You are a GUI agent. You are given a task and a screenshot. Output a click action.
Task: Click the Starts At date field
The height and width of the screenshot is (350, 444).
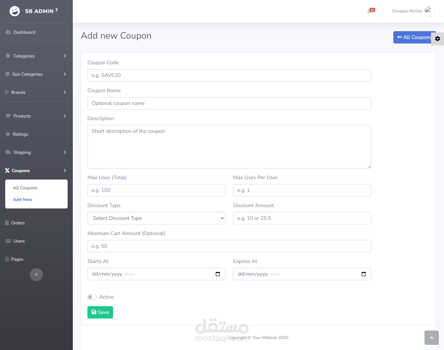point(156,274)
